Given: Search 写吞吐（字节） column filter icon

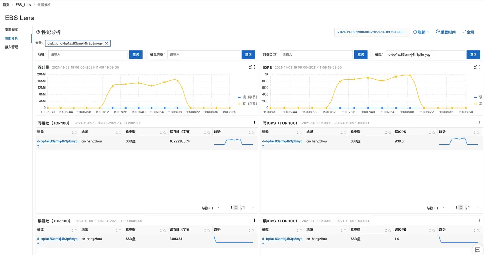Looking at the screenshot, I should pyautogui.click(x=209, y=133).
